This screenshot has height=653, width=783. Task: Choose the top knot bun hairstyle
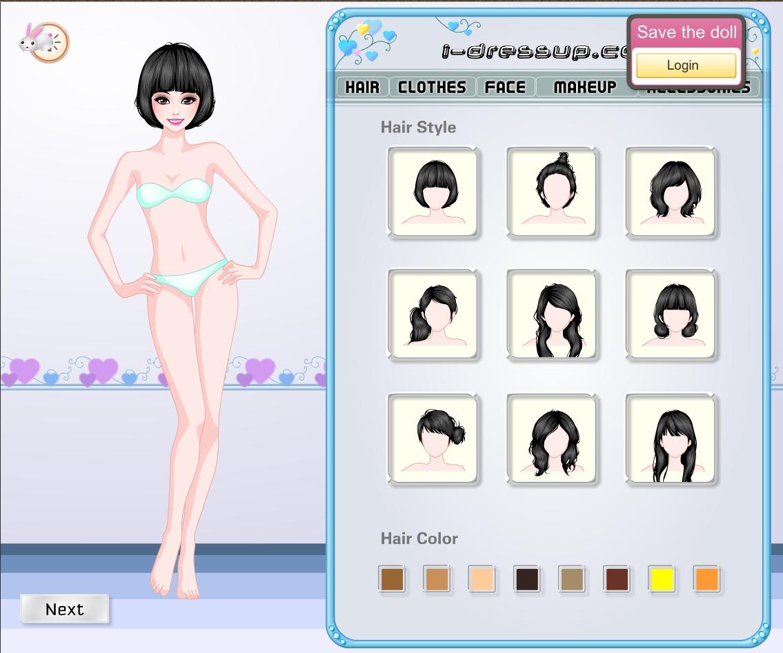pyautogui.click(x=552, y=192)
